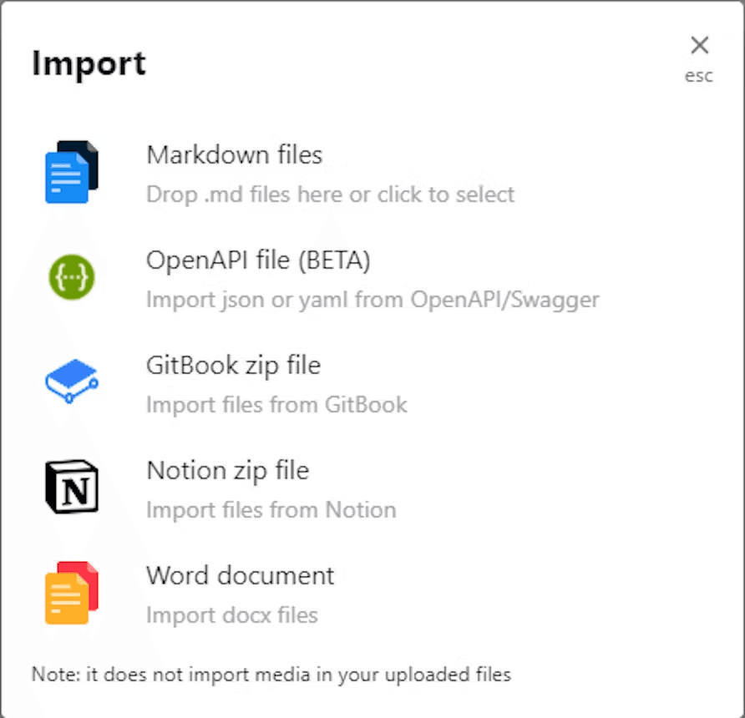Click the Import json or yaml subtitle
The height and width of the screenshot is (718, 745).
(x=372, y=299)
